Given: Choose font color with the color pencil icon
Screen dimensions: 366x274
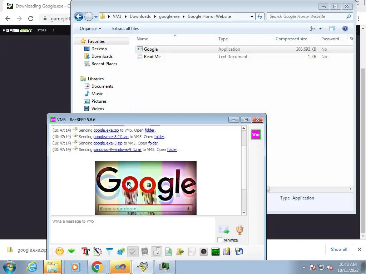Looking at the screenshot, I should tap(97, 252).
